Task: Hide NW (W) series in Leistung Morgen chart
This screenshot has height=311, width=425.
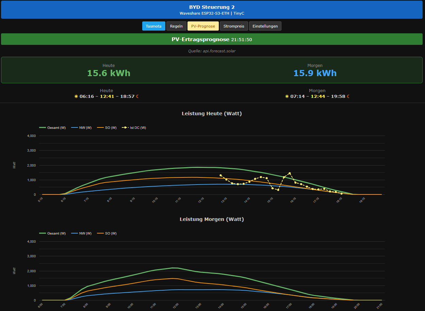Action: coord(81,234)
